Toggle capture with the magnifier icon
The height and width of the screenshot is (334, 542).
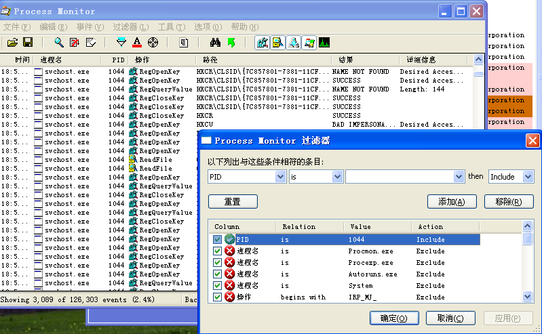[x=59, y=43]
